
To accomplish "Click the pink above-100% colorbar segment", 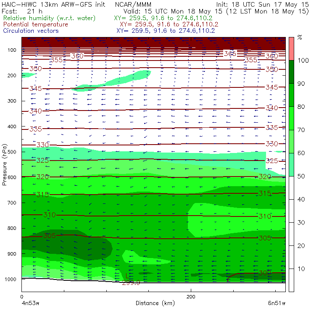I will coord(291,49).
